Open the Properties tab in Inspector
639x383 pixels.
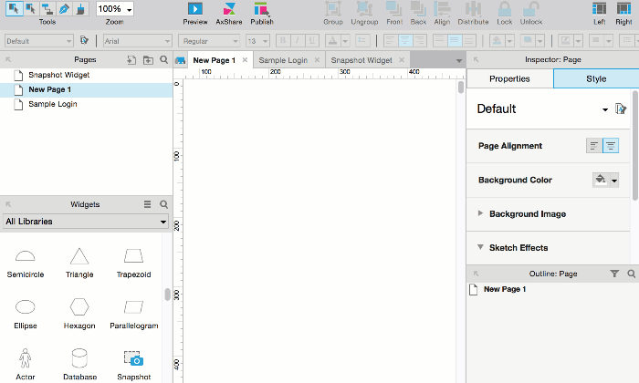coord(509,79)
